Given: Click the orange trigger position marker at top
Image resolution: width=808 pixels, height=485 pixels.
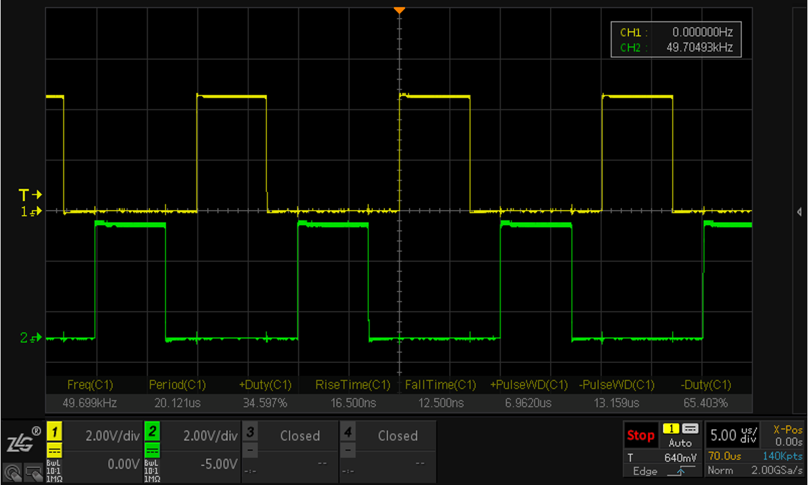Looking at the screenshot, I should click(399, 10).
